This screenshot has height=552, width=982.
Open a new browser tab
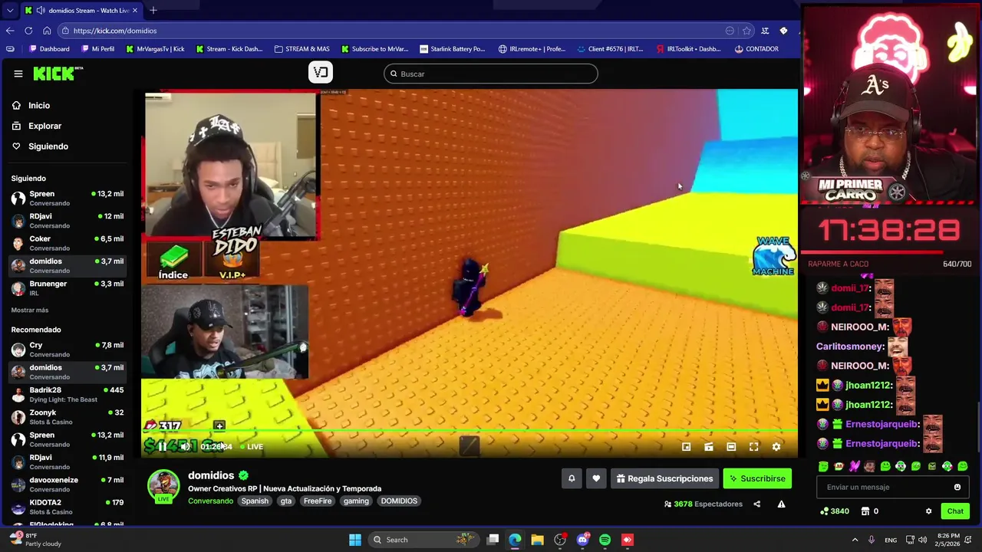pos(153,10)
